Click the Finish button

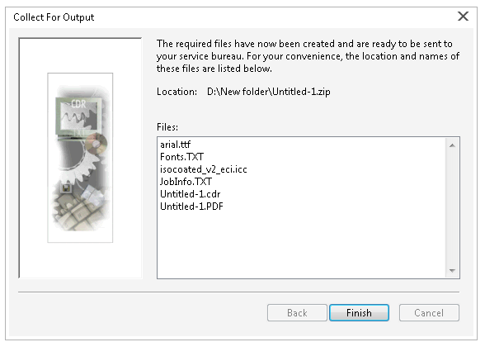coord(359,312)
